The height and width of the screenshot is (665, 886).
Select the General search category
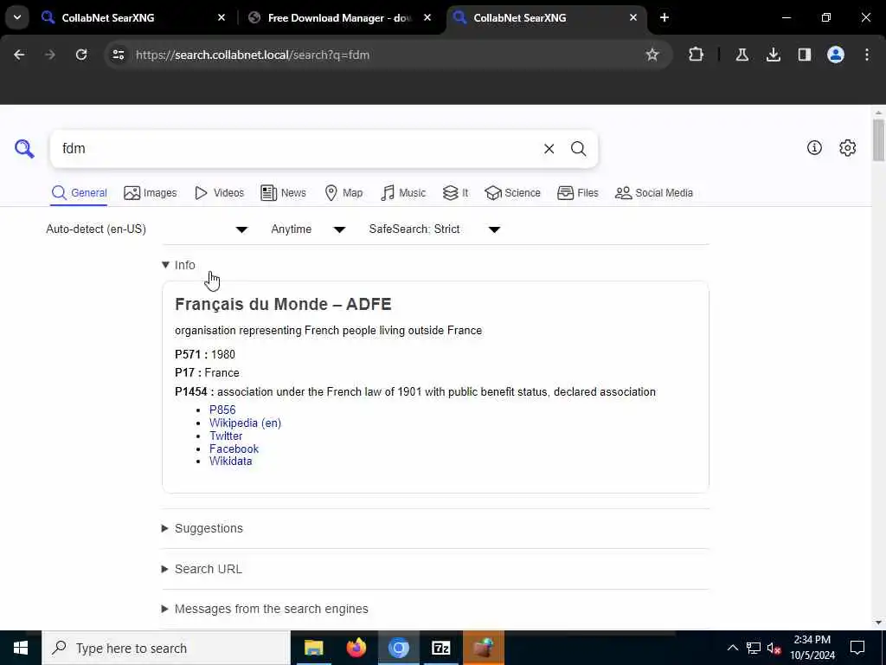(x=79, y=193)
